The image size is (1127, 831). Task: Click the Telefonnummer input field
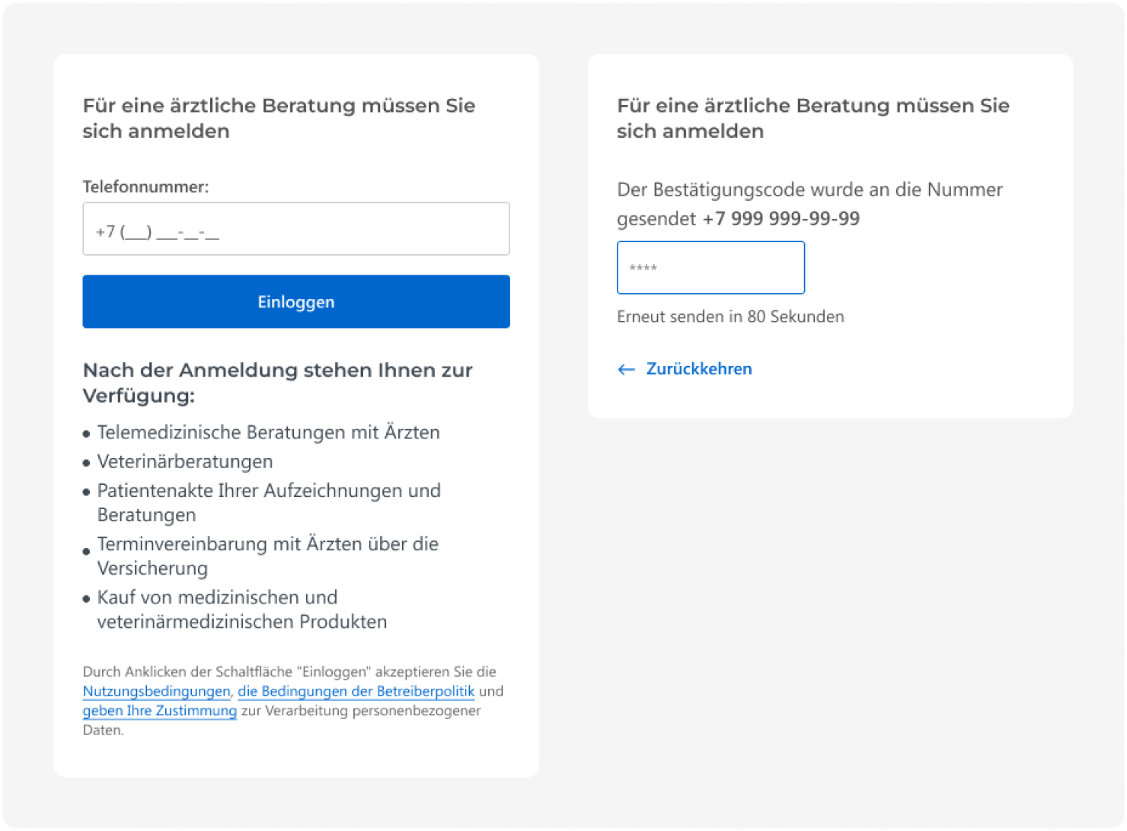click(x=295, y=229)
